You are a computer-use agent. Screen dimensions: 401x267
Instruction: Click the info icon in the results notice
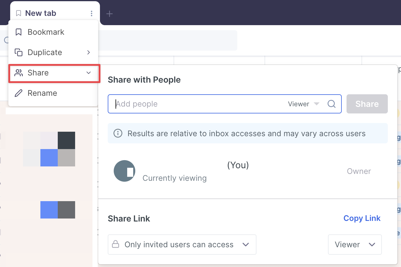point(118,133)
